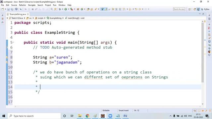This screenshot has height=119, width=212.
Task: Click the taskbar search box
Action: [34, 116]
